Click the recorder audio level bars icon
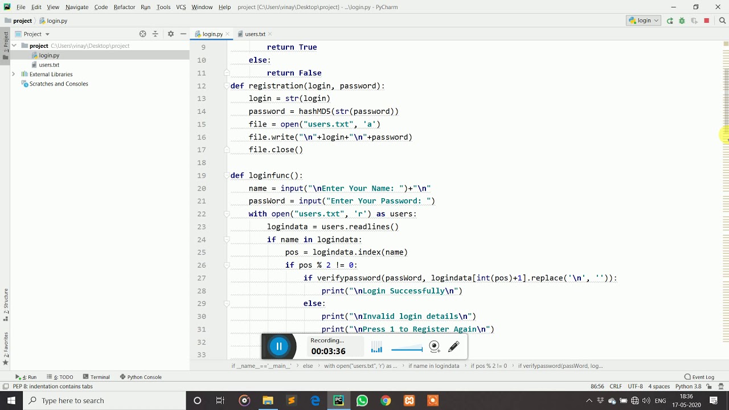This screenshot has height=410, width=729. click(376, 347)
